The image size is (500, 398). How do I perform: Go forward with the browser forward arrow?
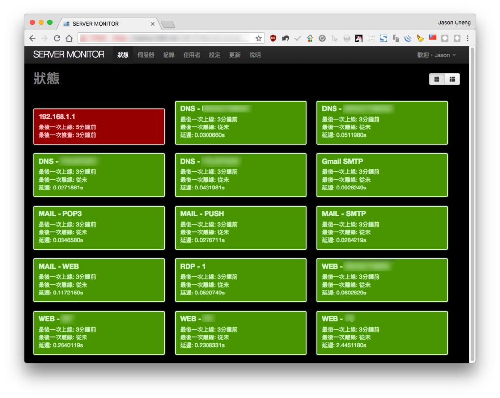click(x=44, y=38)
